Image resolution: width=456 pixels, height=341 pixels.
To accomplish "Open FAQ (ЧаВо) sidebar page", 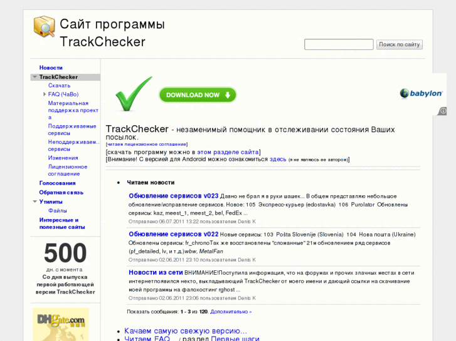I will pyautogui.click(x=63, y=94).
